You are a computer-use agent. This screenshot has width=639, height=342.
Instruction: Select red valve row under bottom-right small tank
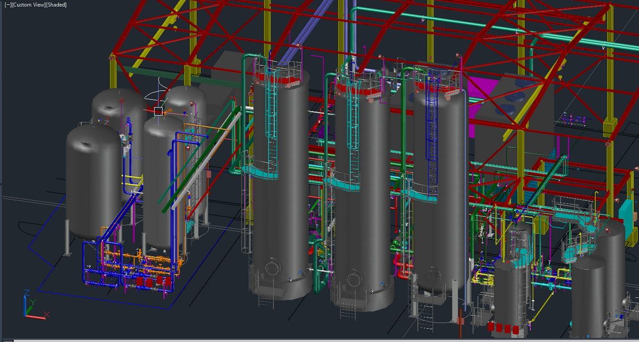[506, 327]
